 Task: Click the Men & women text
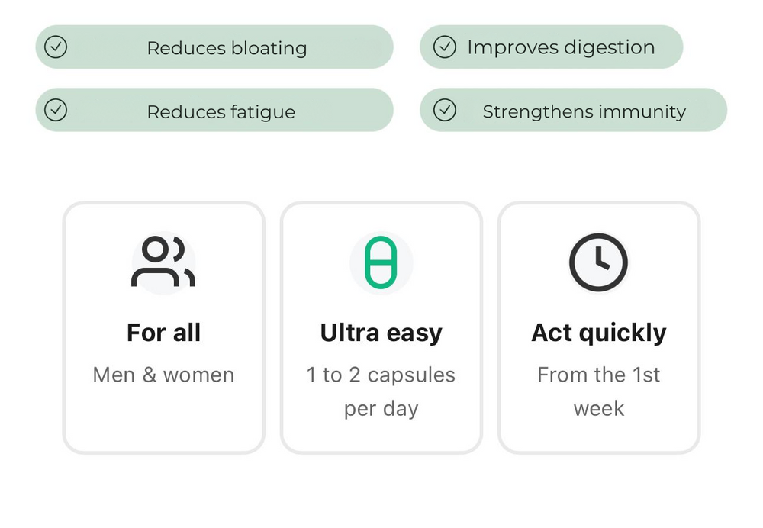click(163, 375)
